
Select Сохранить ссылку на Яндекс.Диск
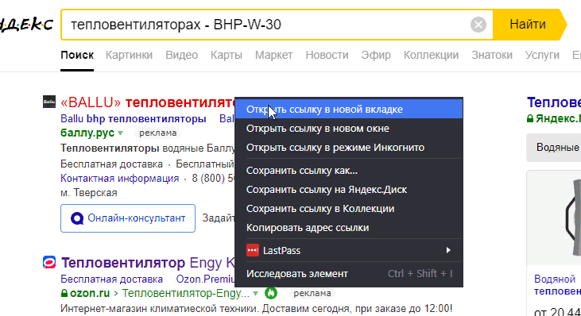349,190
